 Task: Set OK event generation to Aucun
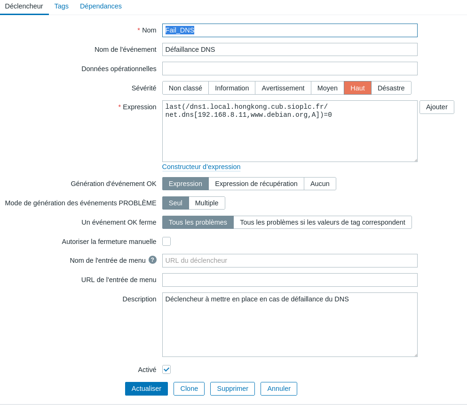pos(320,184)
